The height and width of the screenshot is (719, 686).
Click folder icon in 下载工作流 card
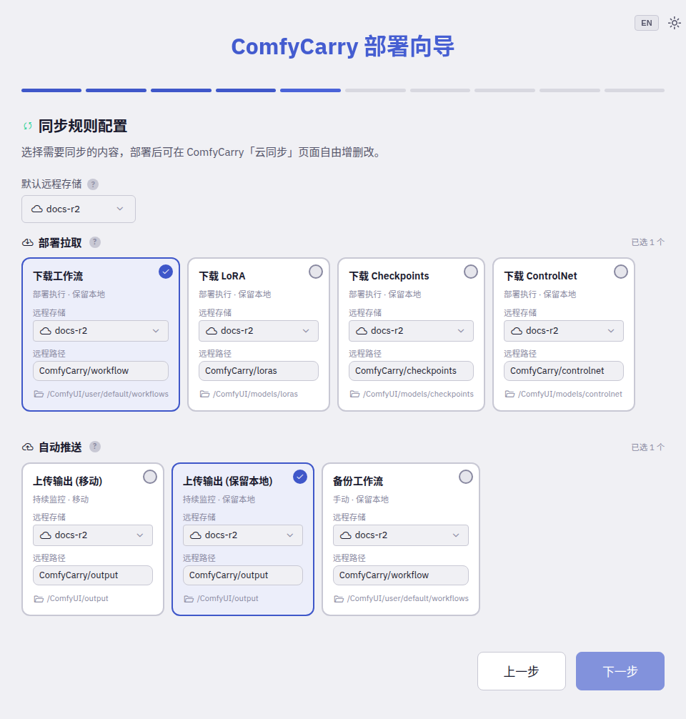point(39,394)
